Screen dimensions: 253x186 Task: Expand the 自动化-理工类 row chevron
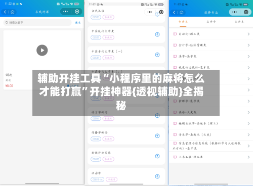(248, 34)
